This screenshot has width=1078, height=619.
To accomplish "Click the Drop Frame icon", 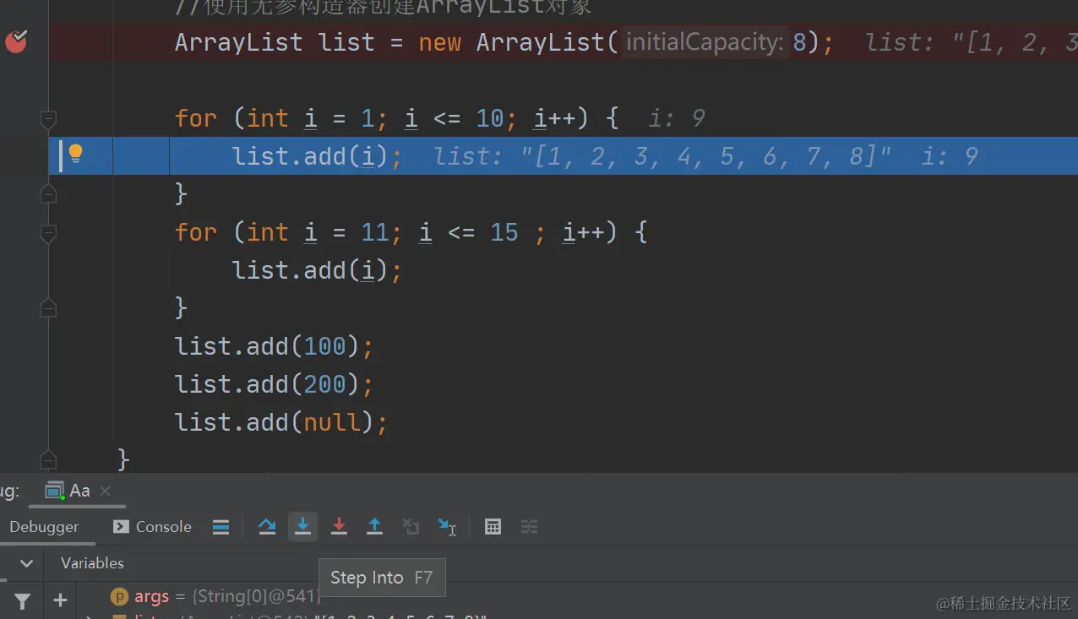I will click(x=411, y=527).
